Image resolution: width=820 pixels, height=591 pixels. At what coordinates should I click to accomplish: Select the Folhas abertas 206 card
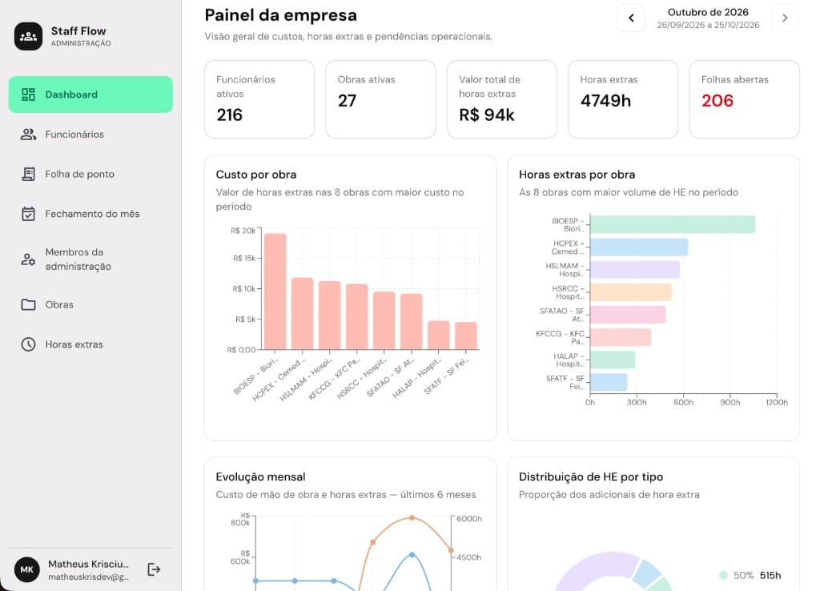coord(744,99)
